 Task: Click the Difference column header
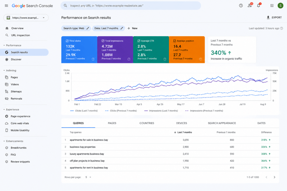coord(266,132)
